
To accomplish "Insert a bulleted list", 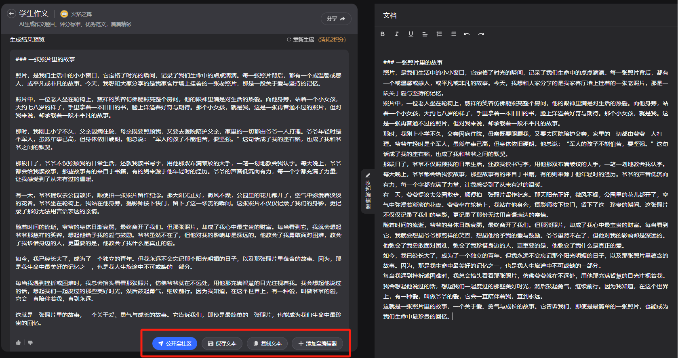I will click(453, 34).
